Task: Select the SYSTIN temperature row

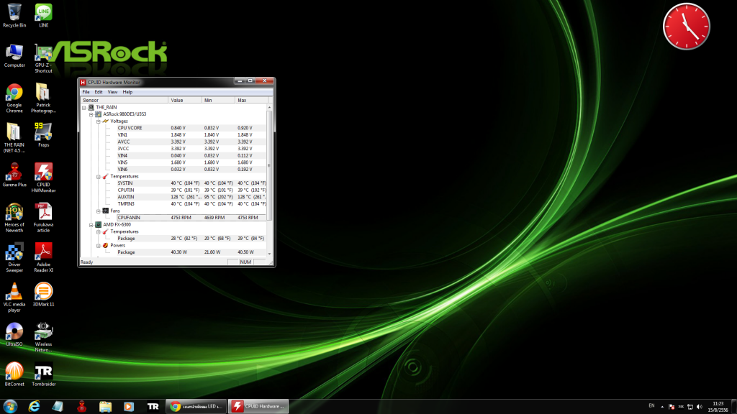Action: coord(190,183)
